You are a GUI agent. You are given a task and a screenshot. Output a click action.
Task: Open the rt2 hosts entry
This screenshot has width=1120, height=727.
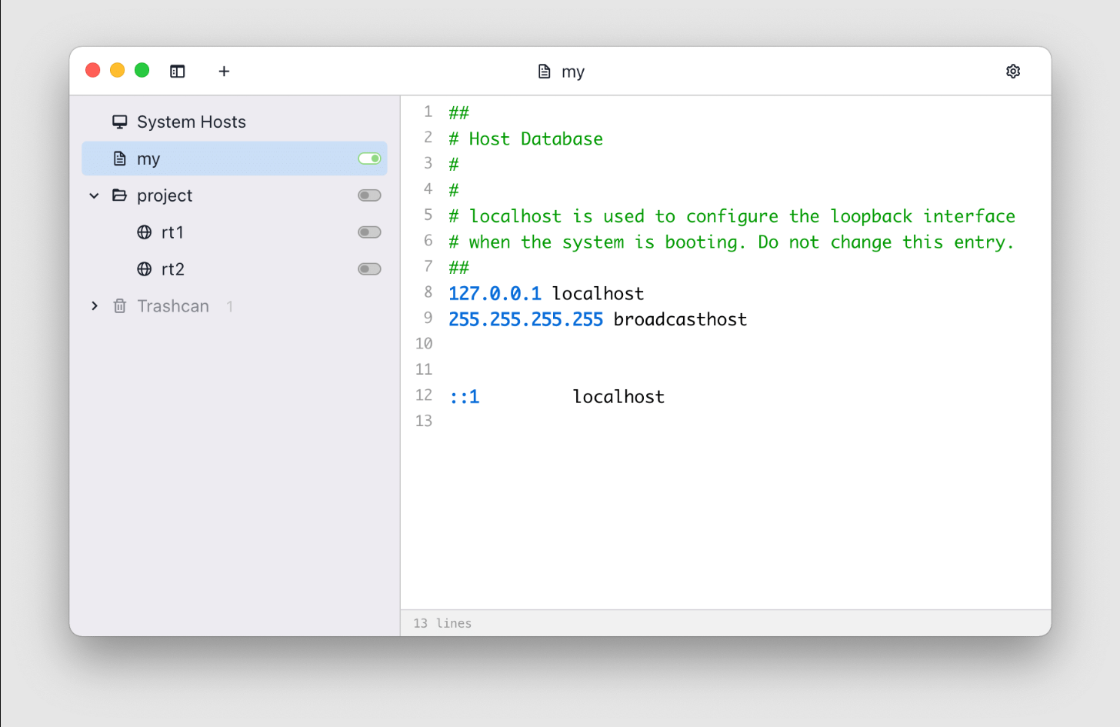tap(172, 268)
